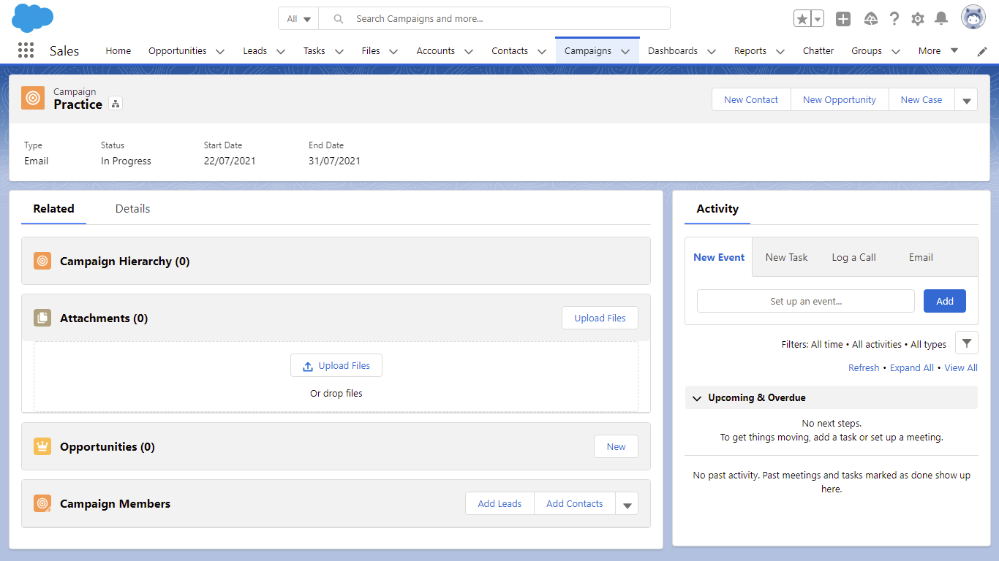Open the Notifications bell

point(941,19)
